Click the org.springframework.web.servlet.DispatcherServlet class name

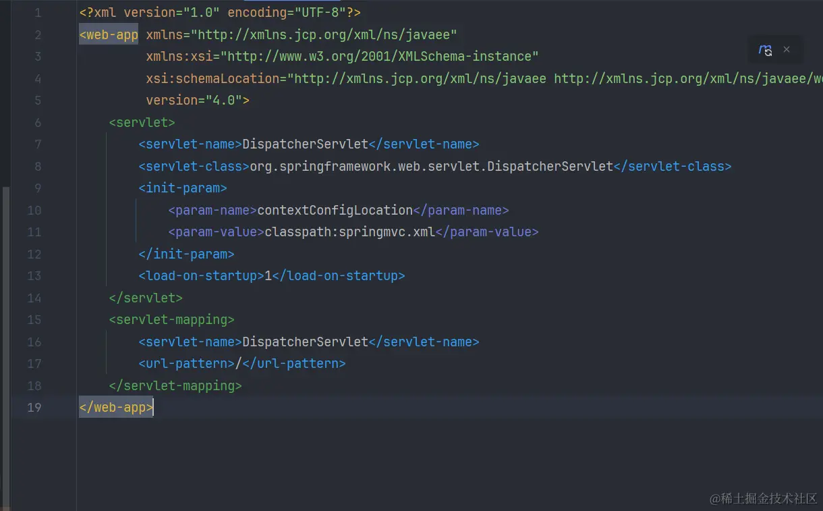click(x=432, y=166)
